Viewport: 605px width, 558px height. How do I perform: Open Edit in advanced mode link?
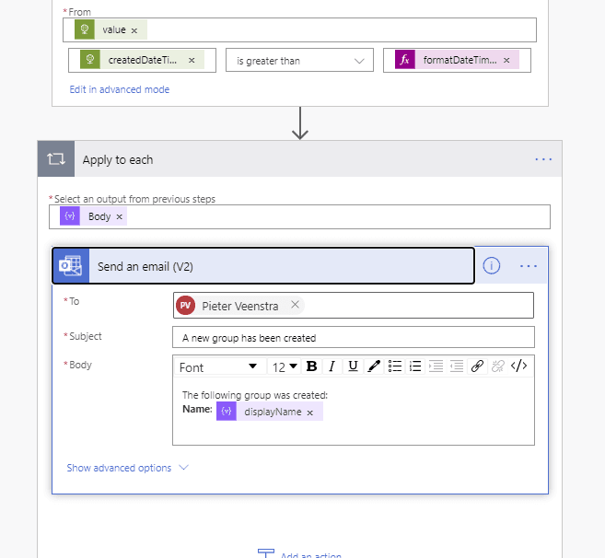pyautogui.click(x=119, y=89)
